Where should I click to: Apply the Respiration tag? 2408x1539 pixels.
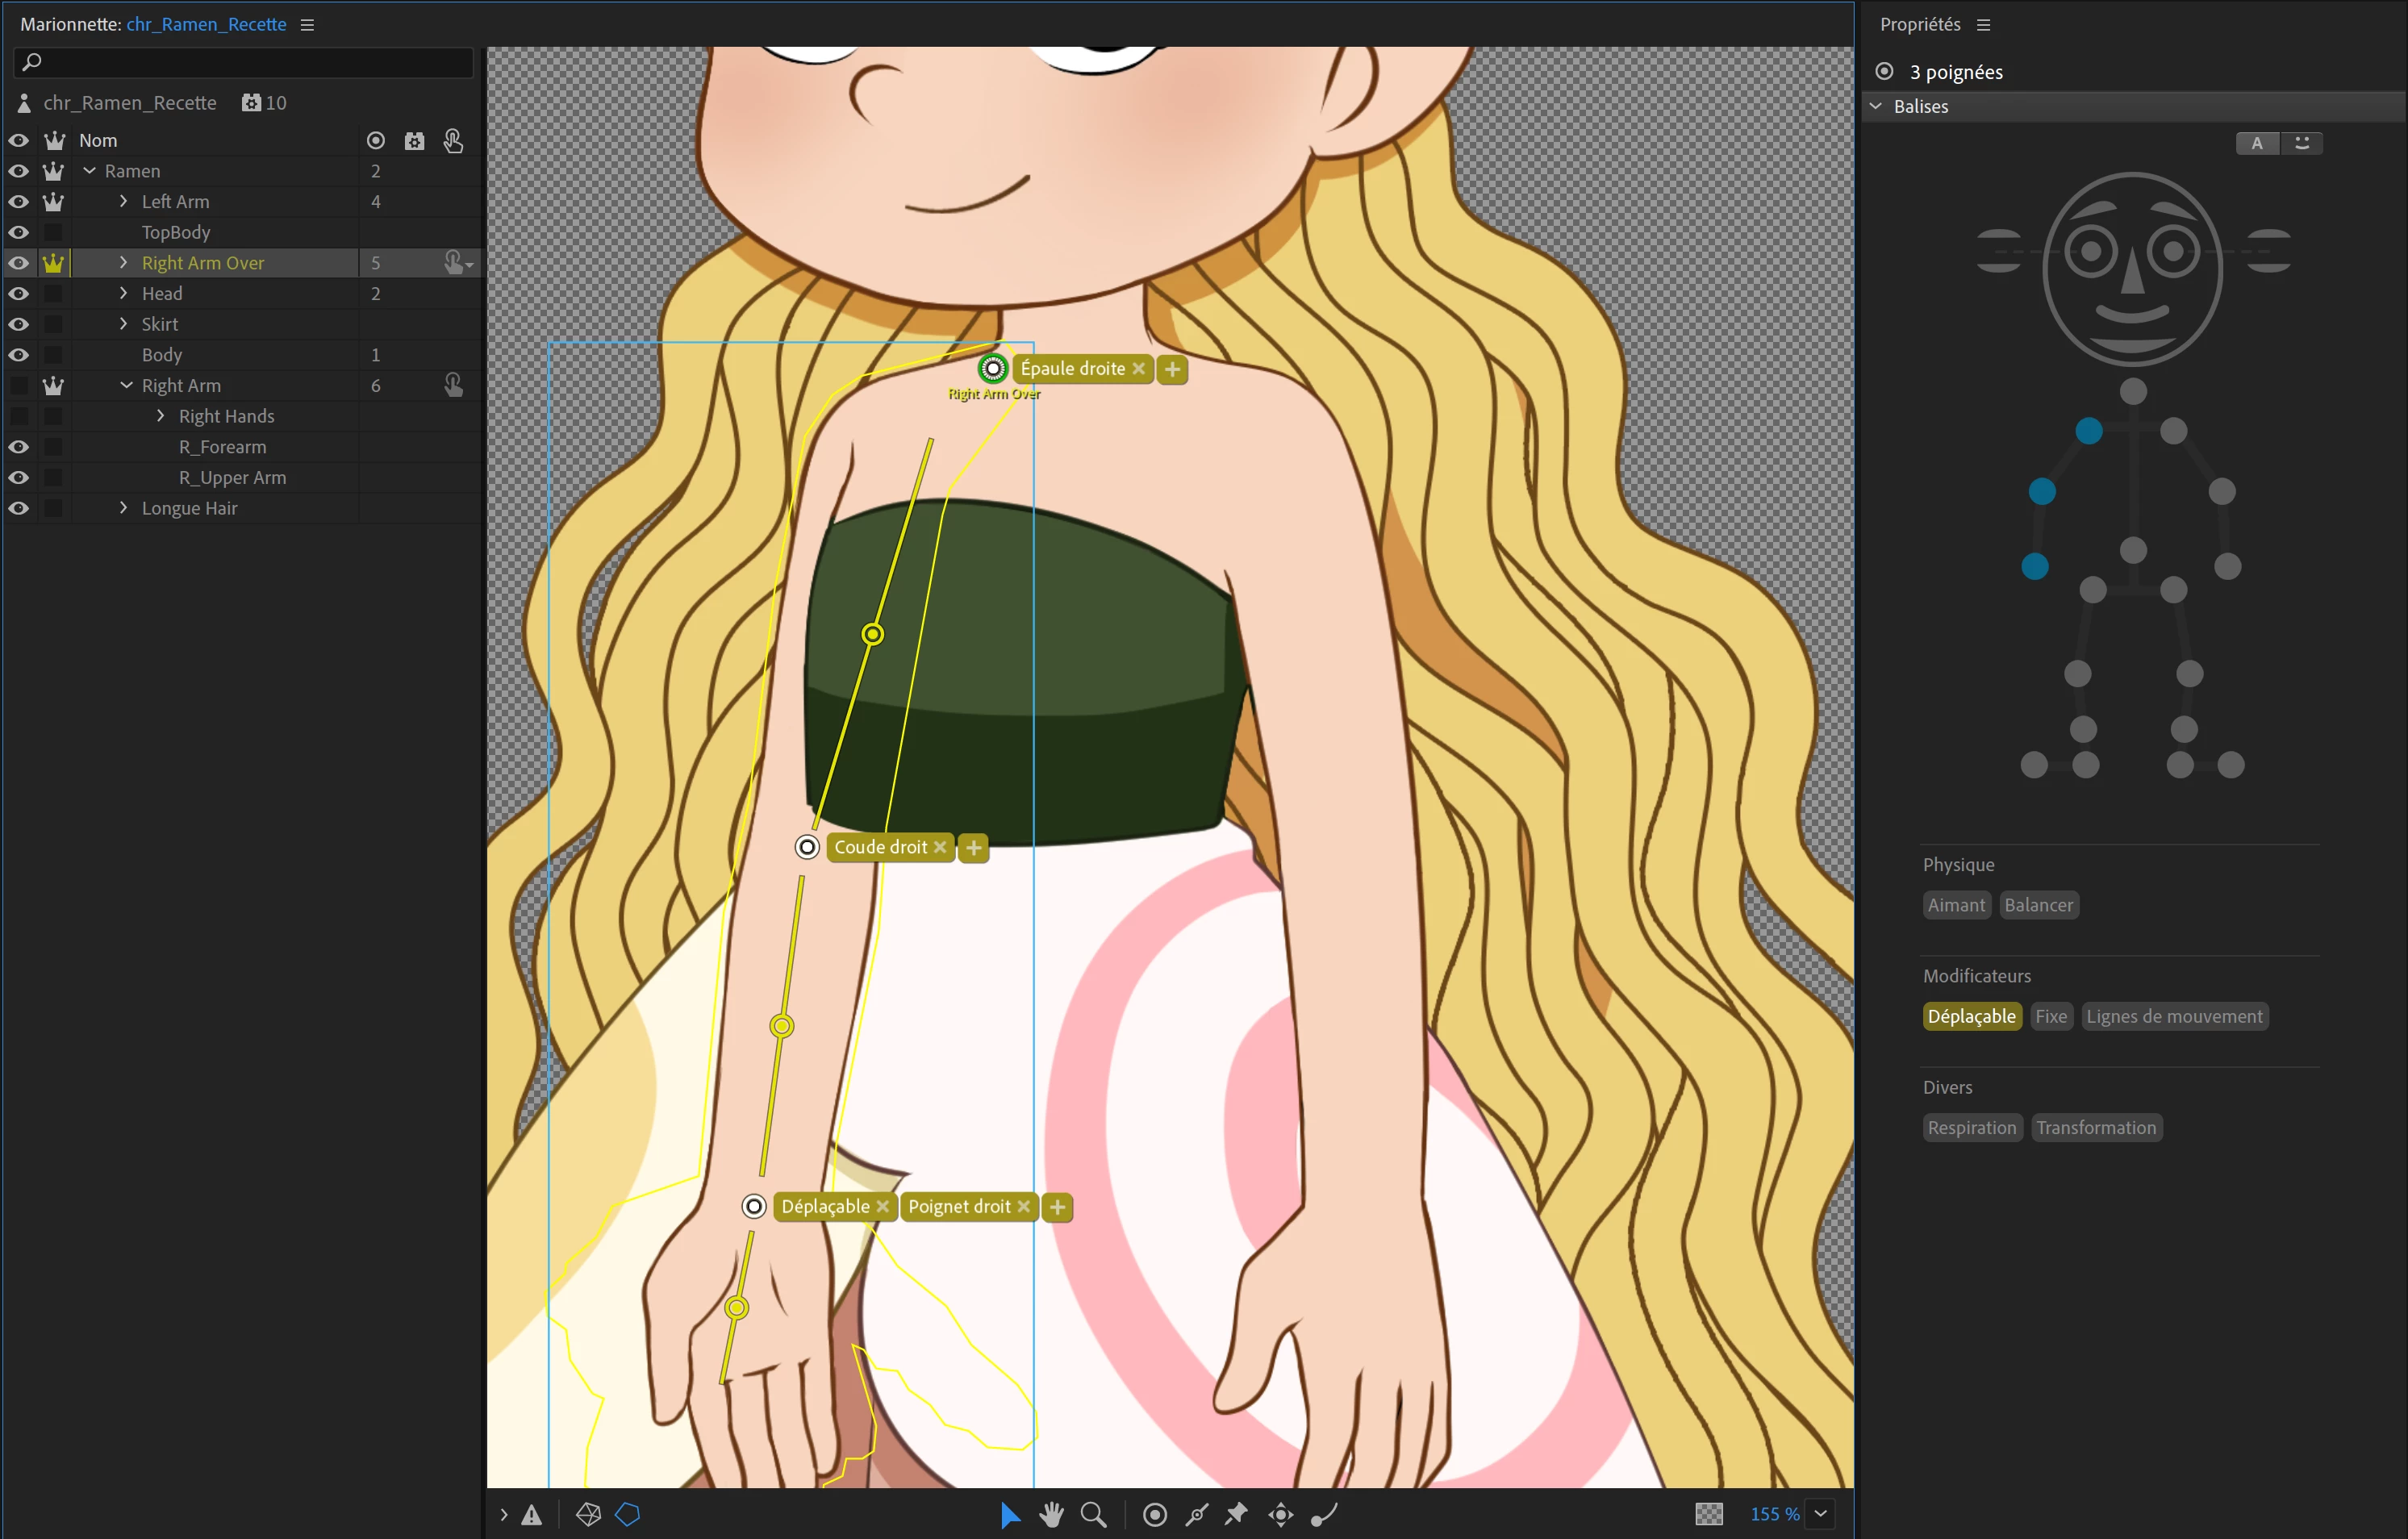[1971, 1127]
